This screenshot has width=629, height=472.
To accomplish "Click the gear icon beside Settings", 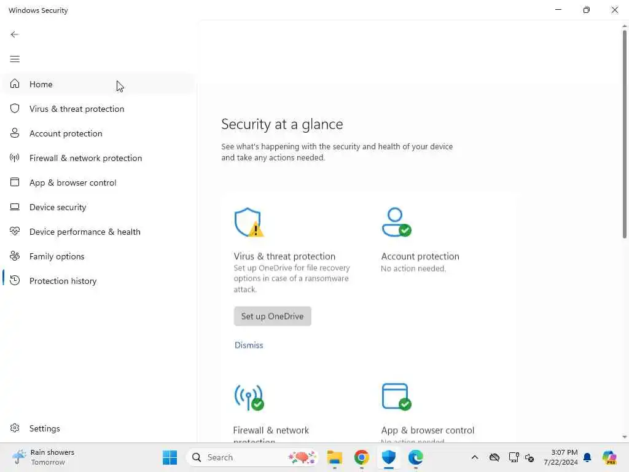I will pyautogui.click(x=15, y=428).
